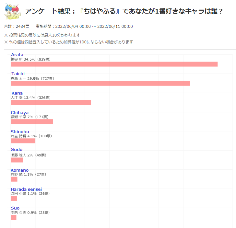Click the Harada sensei label
The height and width of the screenshot is (228, 236).
click(26, 189)
